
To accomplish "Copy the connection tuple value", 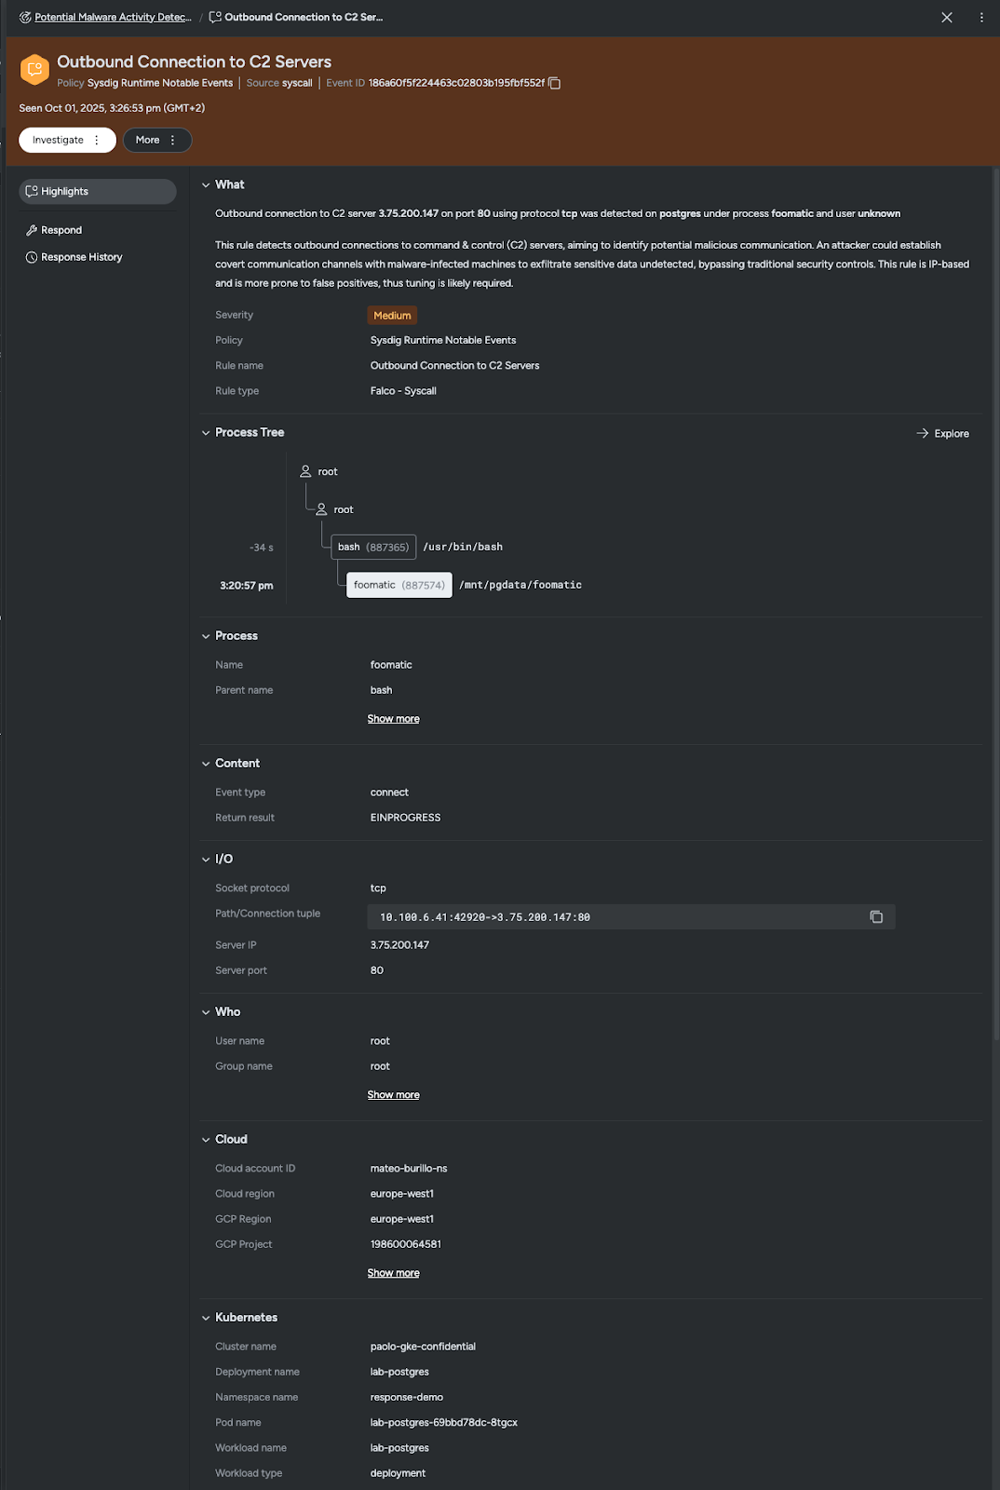I will click(876, 917).
